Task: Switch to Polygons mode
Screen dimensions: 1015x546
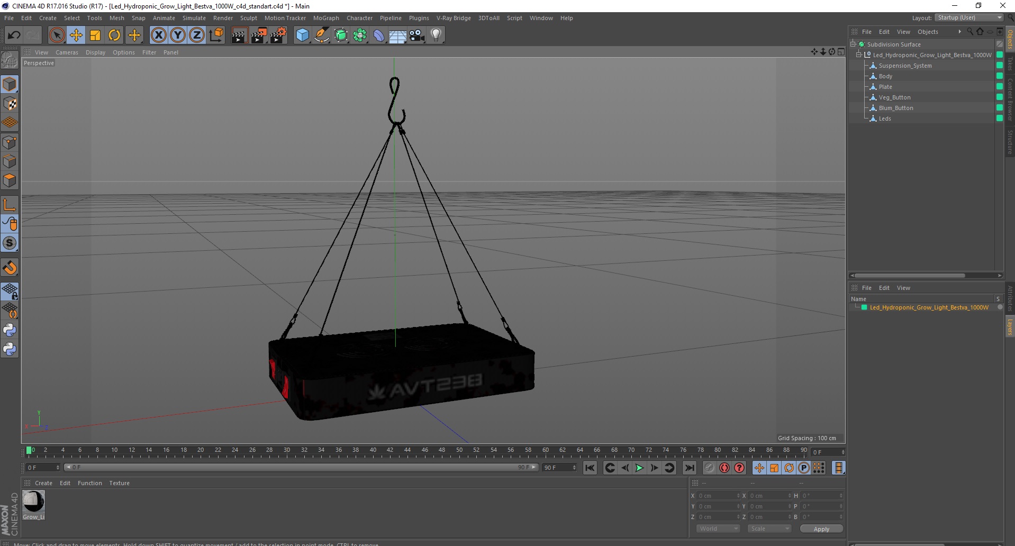Action: coord(10,180)
